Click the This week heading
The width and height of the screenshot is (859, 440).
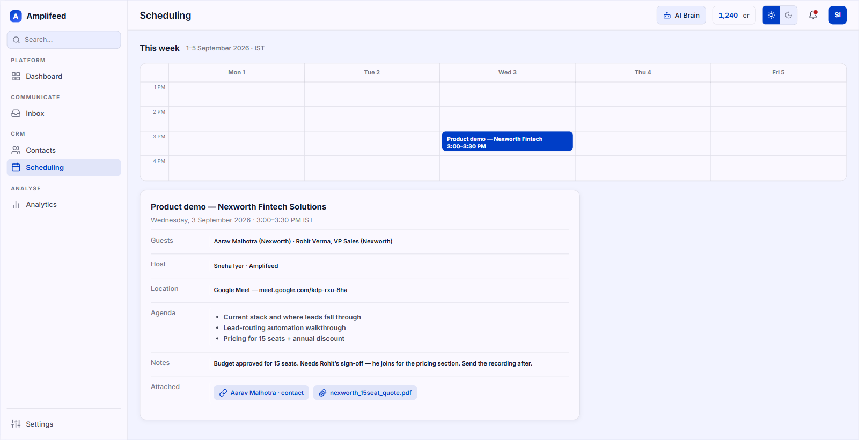pos(160,48)
